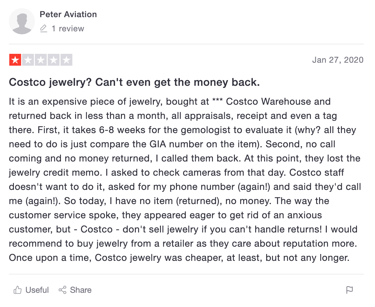
Task: Click the Share icon beside the Share label
Action: pos(63,290)
